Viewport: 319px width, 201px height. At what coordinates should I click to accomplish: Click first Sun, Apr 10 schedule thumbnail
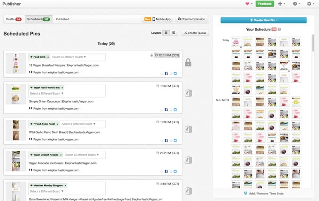click(x=236, y=102)
